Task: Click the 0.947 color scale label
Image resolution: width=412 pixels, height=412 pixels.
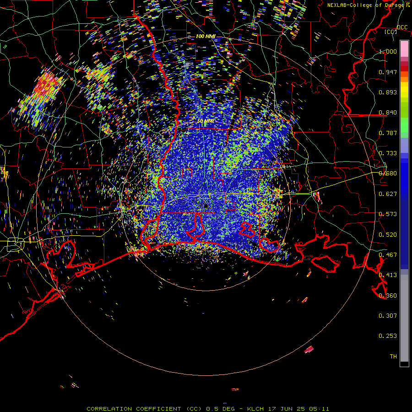Action: pos(388,72)
